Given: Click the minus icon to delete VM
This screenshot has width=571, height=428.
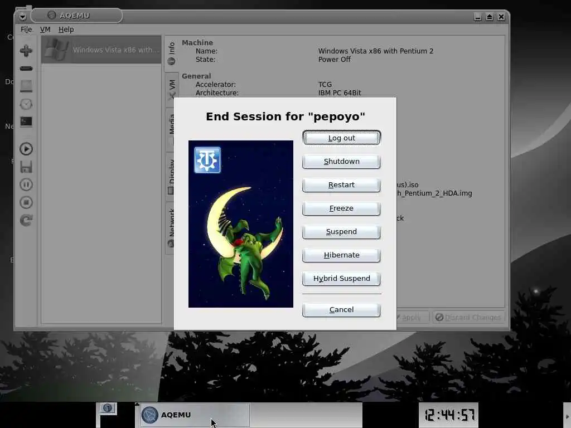Looking at the screenshot, I should (x=26, y=69).
